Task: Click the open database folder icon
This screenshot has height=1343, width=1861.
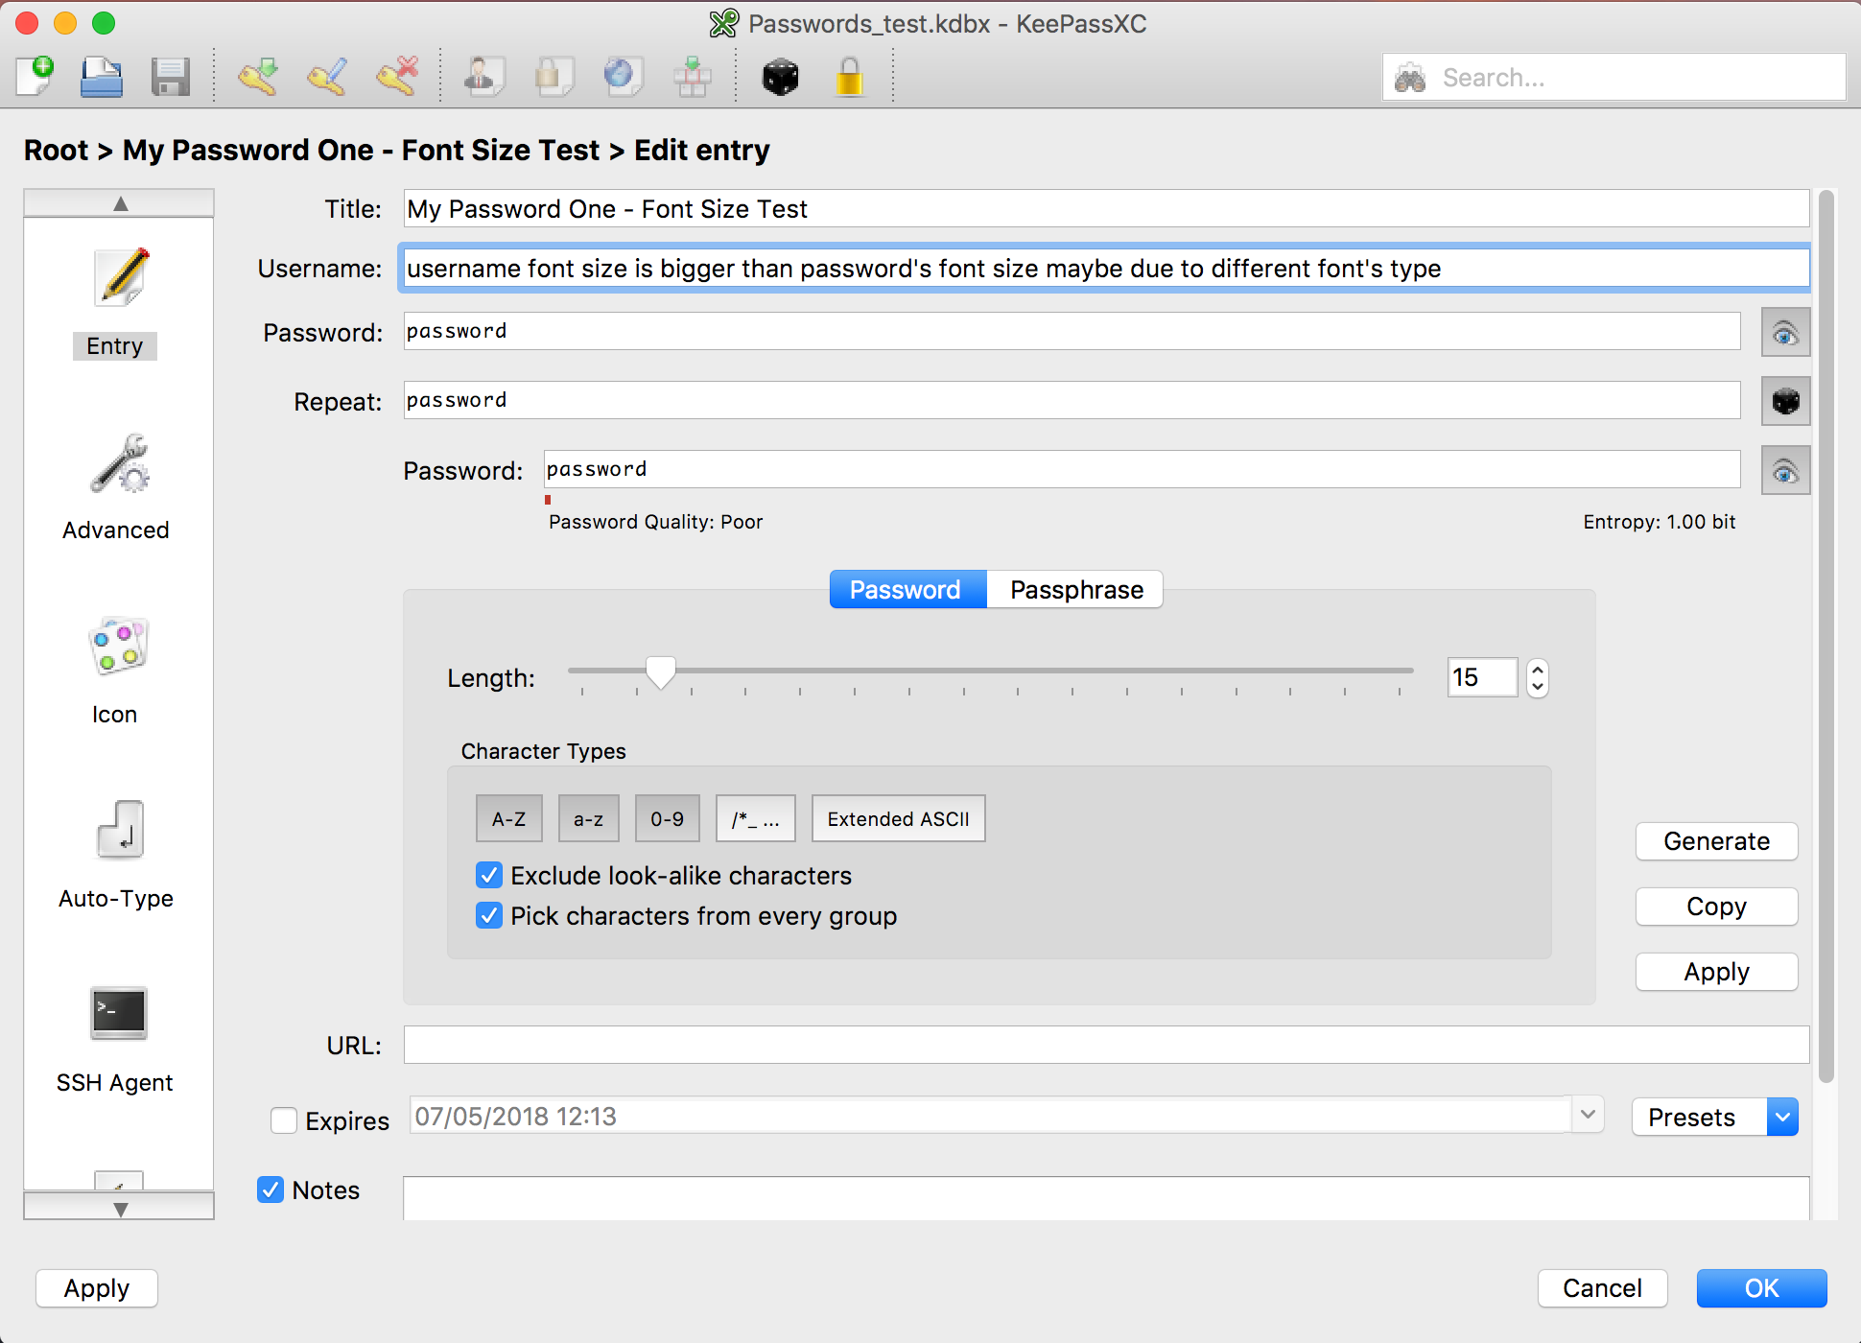Action: click(102, 77)
